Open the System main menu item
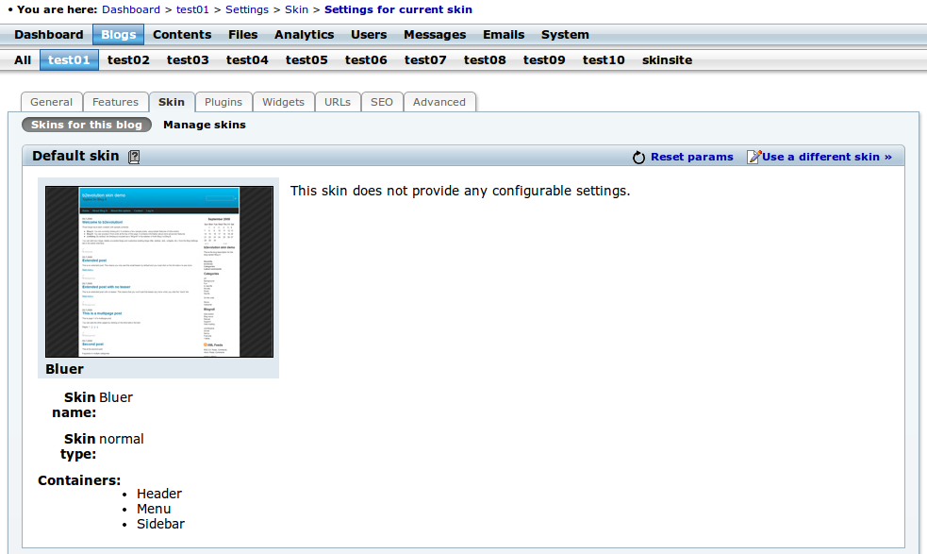Screen dimensions: 927x554 565,35
